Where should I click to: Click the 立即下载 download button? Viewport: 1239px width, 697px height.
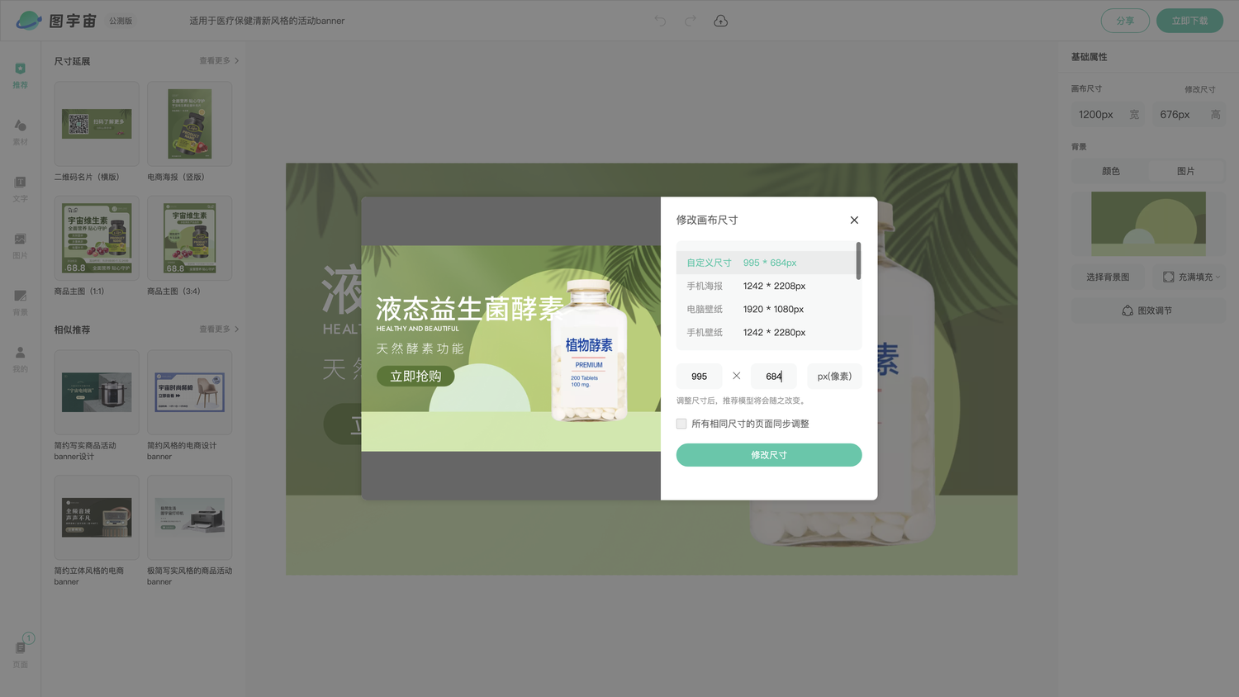(x=1189, y=21)
